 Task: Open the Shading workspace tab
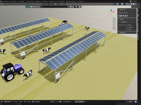[38, 1]
